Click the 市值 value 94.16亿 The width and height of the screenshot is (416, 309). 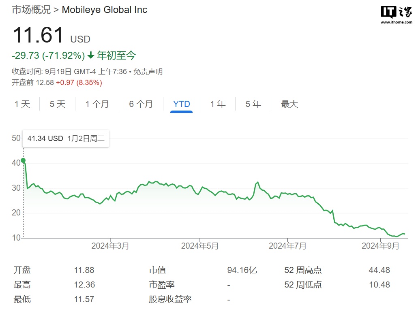242,270
